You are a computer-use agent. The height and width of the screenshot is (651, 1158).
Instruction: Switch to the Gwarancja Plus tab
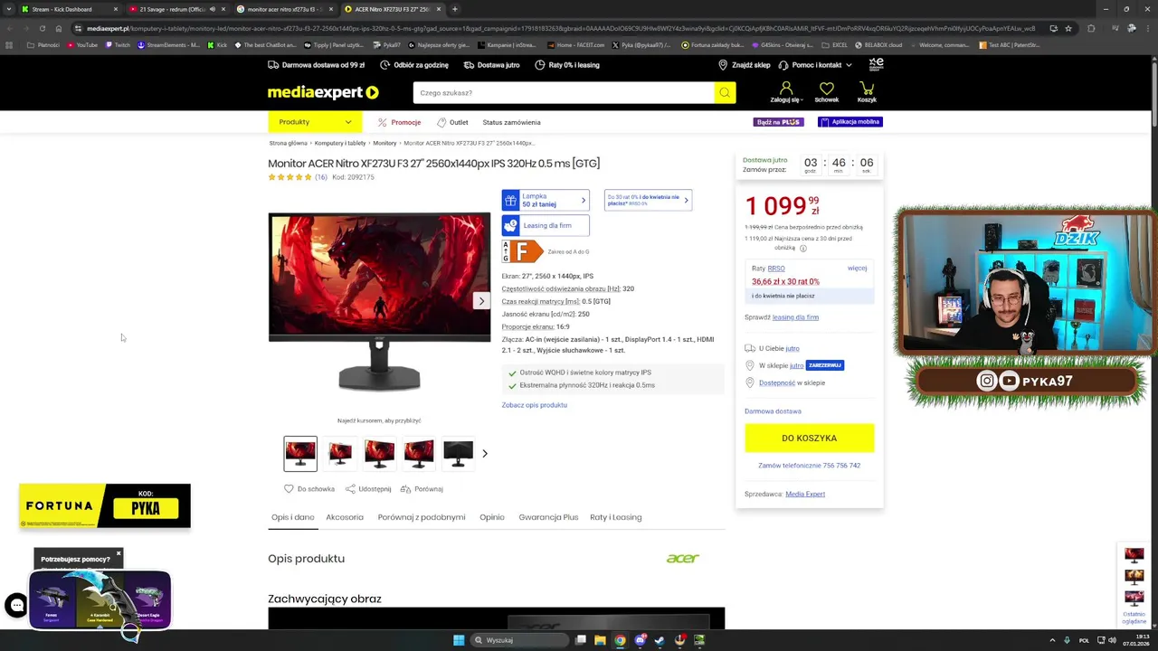click(548, 517)
